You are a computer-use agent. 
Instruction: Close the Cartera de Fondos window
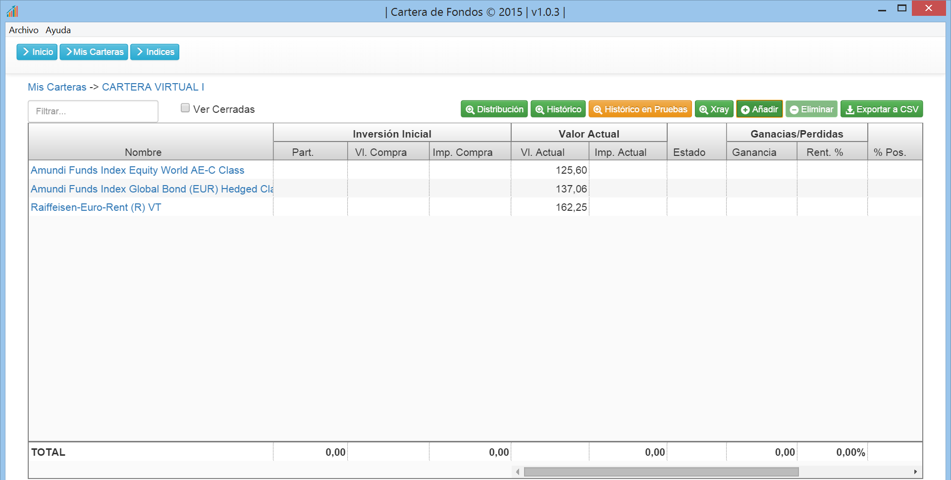pos(929,8)
